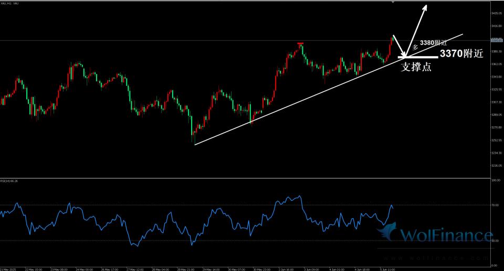This screenshot has height=271, width=504.
Task: Click the chart shift triangle at top
Action: pos(393,3)
